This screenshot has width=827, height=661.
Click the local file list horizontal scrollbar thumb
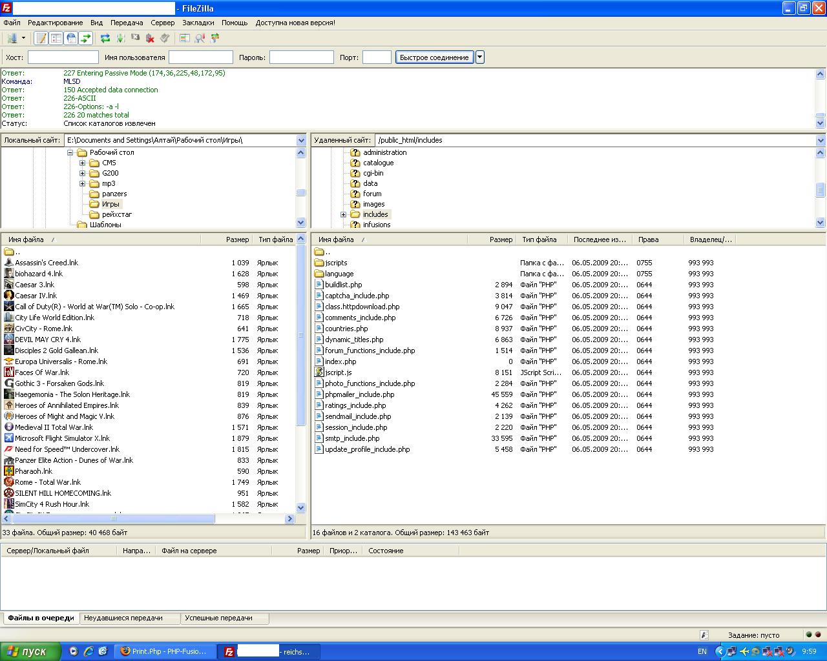tap(114, 518)
